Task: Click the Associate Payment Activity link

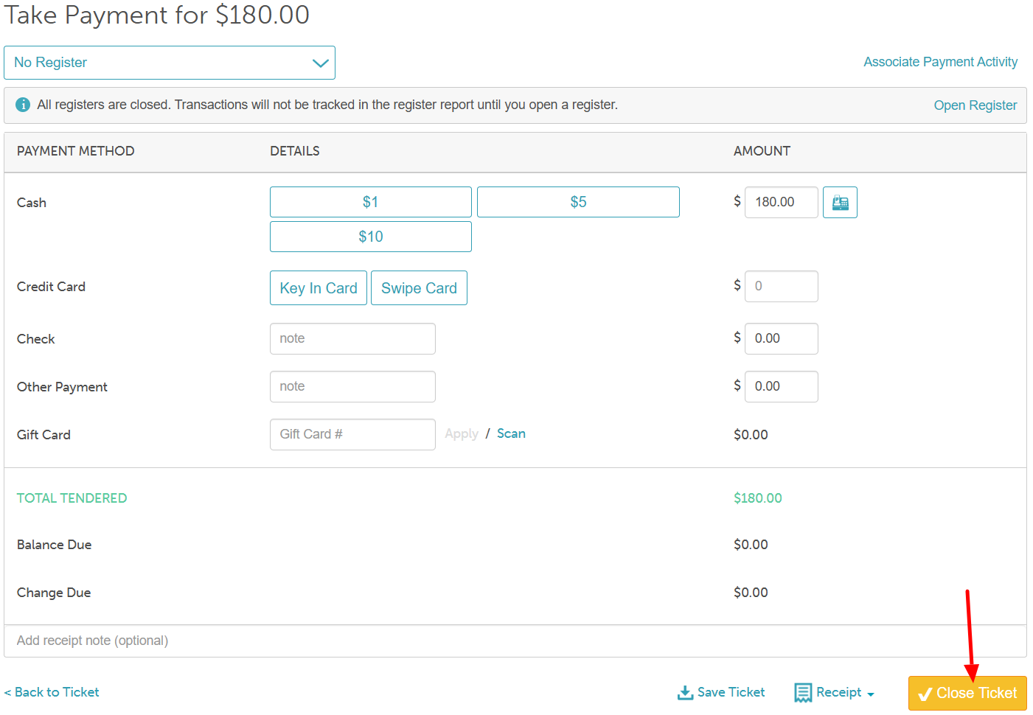Action: (x=940, y=62)
